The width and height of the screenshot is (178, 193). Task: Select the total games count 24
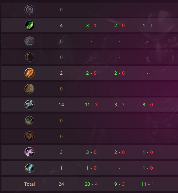coord(61,184)
